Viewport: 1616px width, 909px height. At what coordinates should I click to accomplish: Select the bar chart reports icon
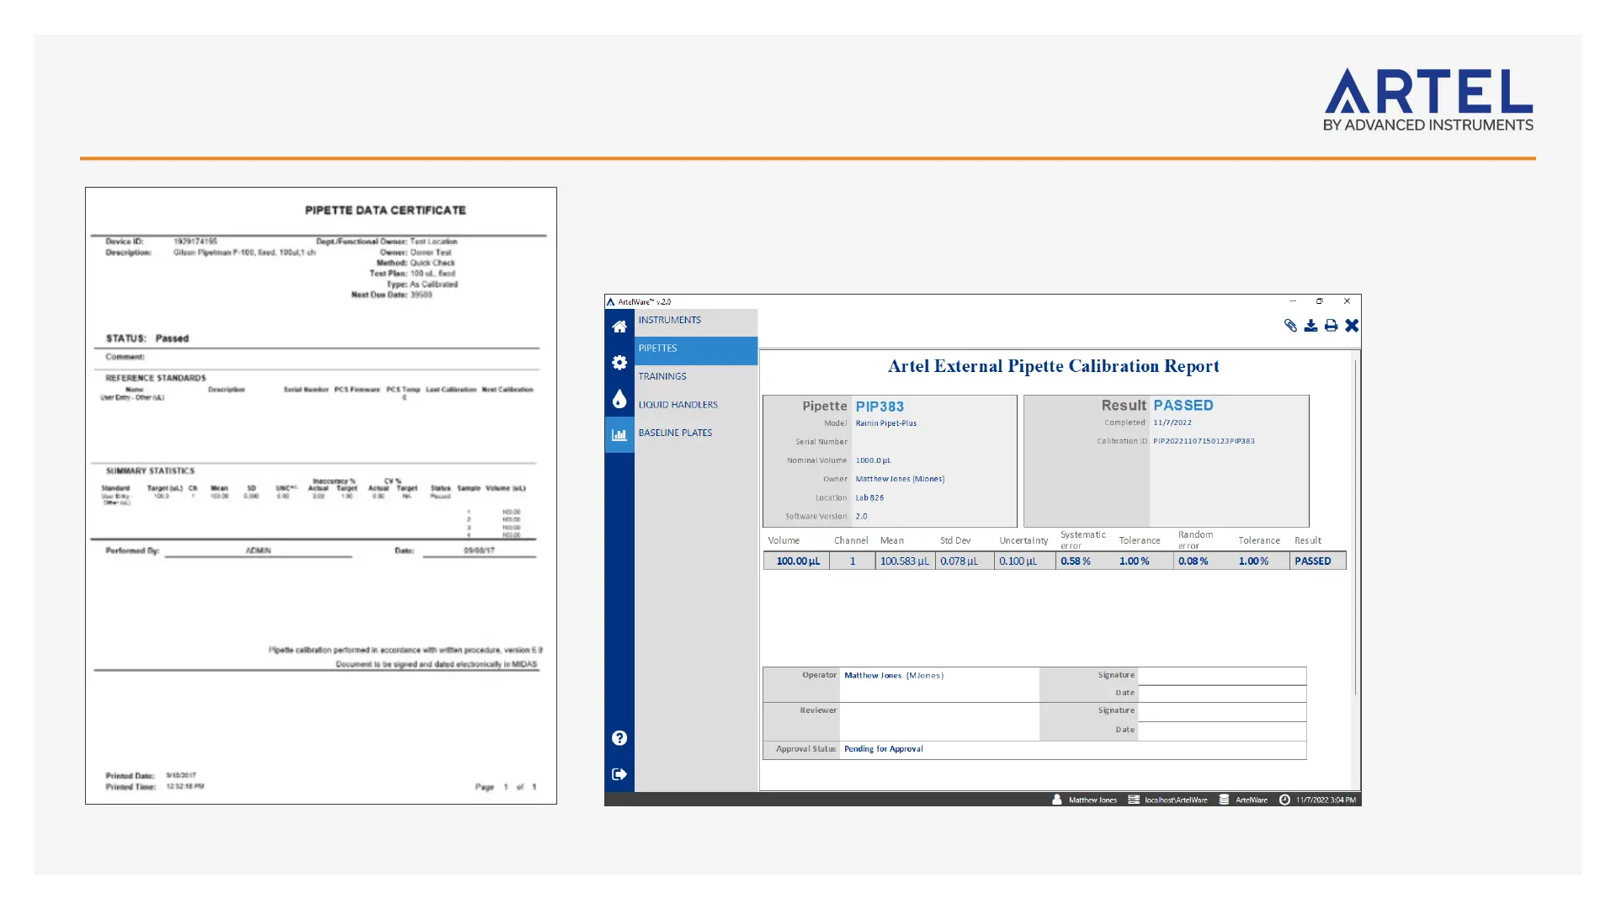click(619, 435)
